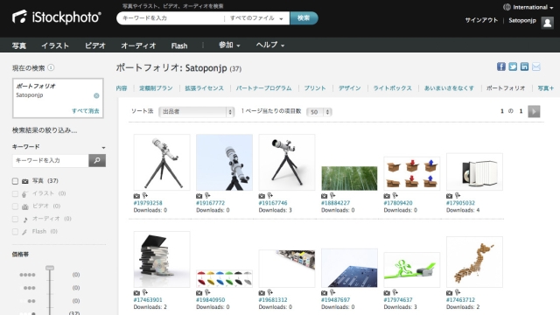This screenshot has width=560, height=315.
Task: Click in the sidebar keyword filter field
Action: pyautogui.click(x=51, y=160)
